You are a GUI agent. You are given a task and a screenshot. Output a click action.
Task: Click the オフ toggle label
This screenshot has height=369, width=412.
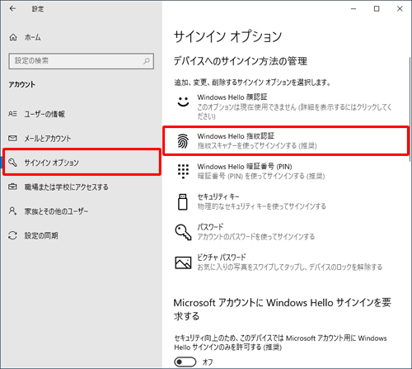tap(208, 362)
